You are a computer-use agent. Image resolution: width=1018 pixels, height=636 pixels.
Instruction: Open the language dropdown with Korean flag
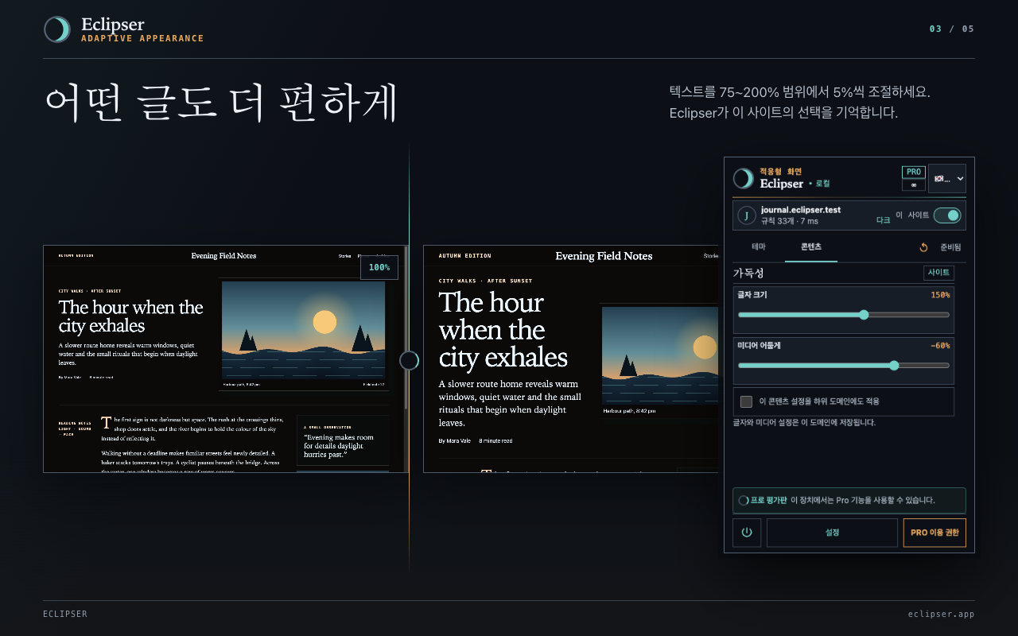947,179
